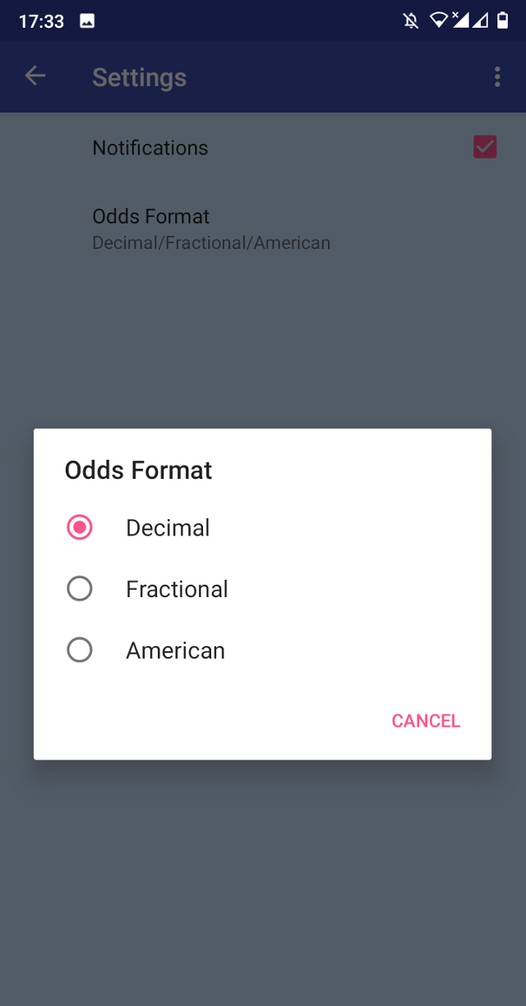Viewport: 526px width, 1006px height.
Task: Tap the cellular signal icon
Action: pos(462,21)
